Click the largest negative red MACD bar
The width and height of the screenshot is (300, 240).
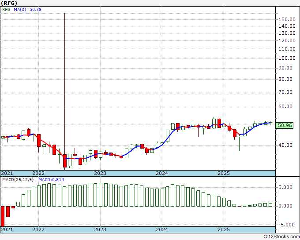pos(3,216)
